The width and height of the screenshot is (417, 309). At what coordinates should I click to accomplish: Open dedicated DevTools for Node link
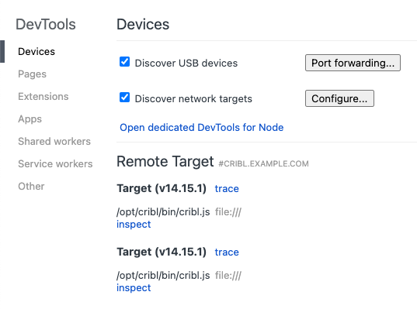pos(202,128)
